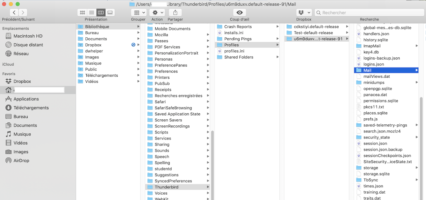Select cdkstiyi.default-release profile folder

[317, 27]
